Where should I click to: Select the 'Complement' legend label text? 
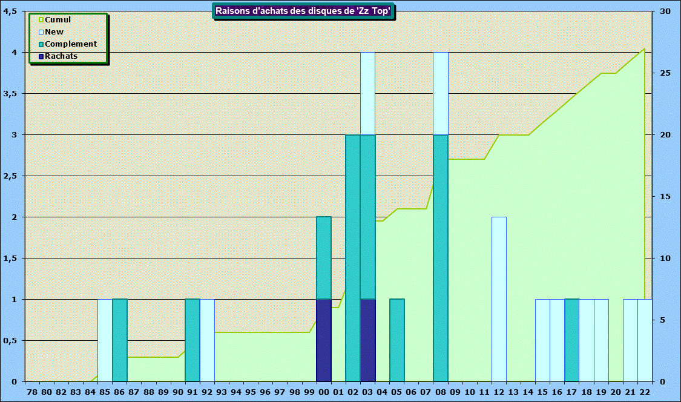(71, 44)
